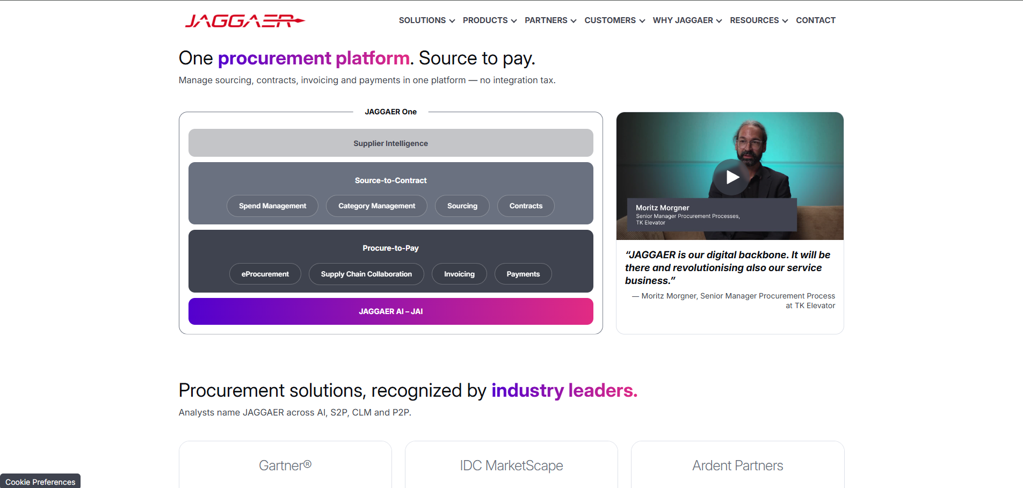Click the Gartner analyst card
The image size is (1023, 488).
(x=285, y=465)
